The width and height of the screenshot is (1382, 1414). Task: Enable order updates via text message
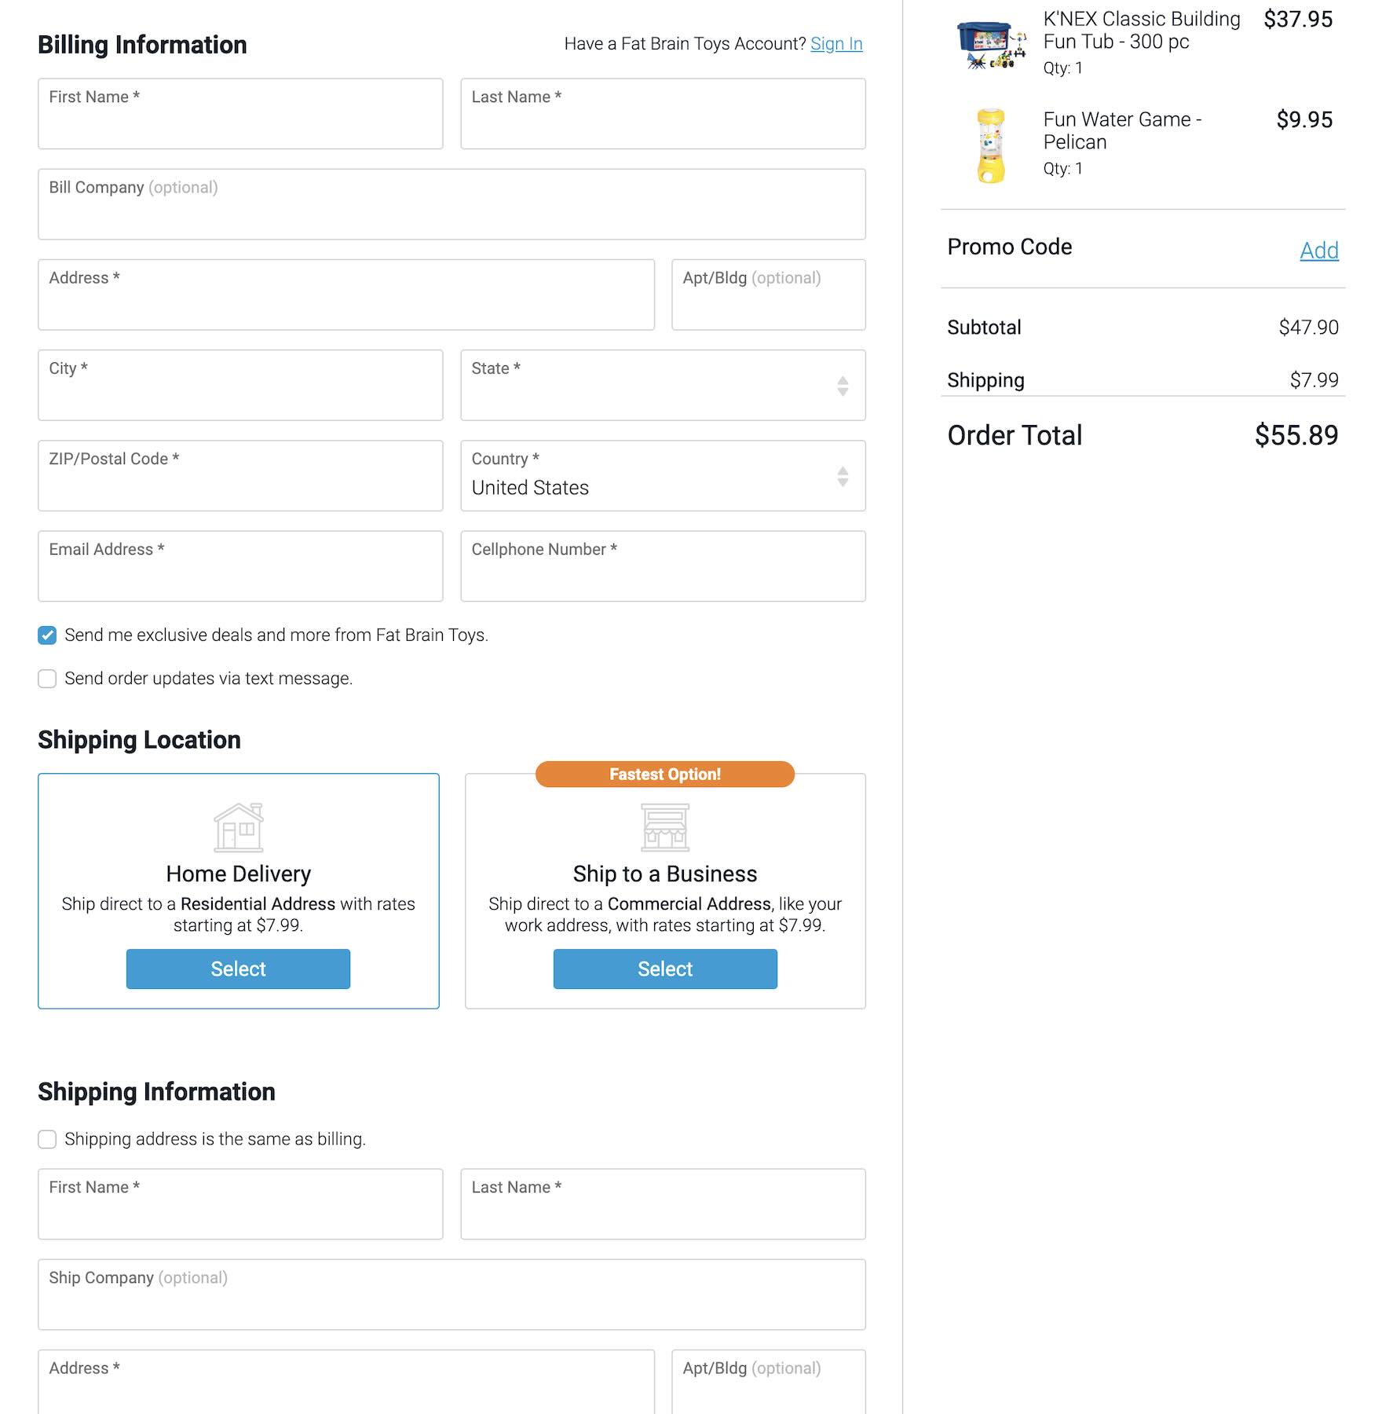coord(47,679)
